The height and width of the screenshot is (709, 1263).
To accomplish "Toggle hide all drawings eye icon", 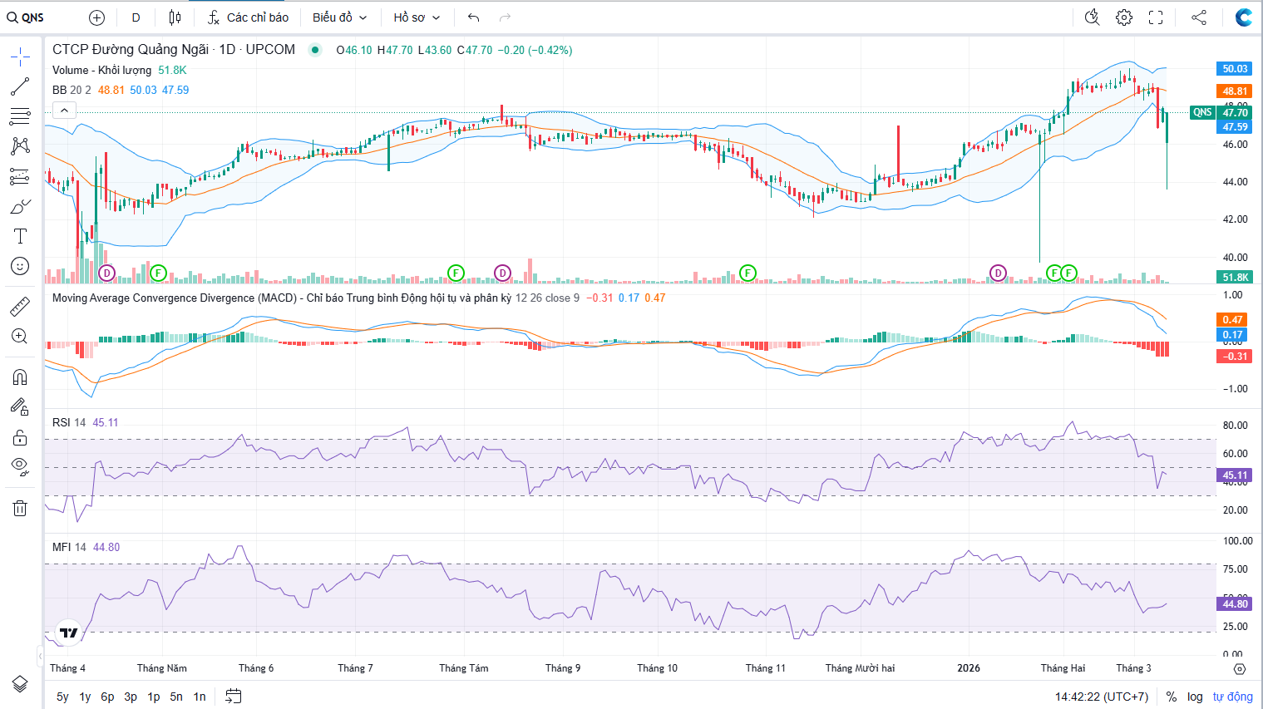I will tap(20, 465).
